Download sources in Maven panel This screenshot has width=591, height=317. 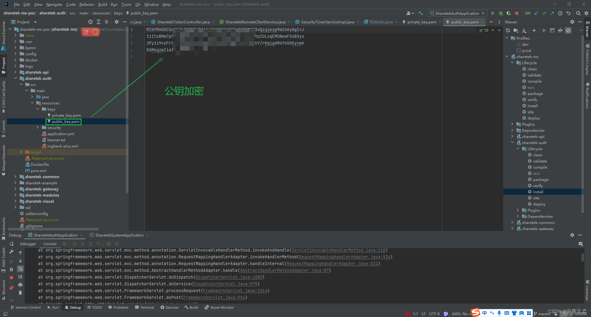click(x=525, y=30)
